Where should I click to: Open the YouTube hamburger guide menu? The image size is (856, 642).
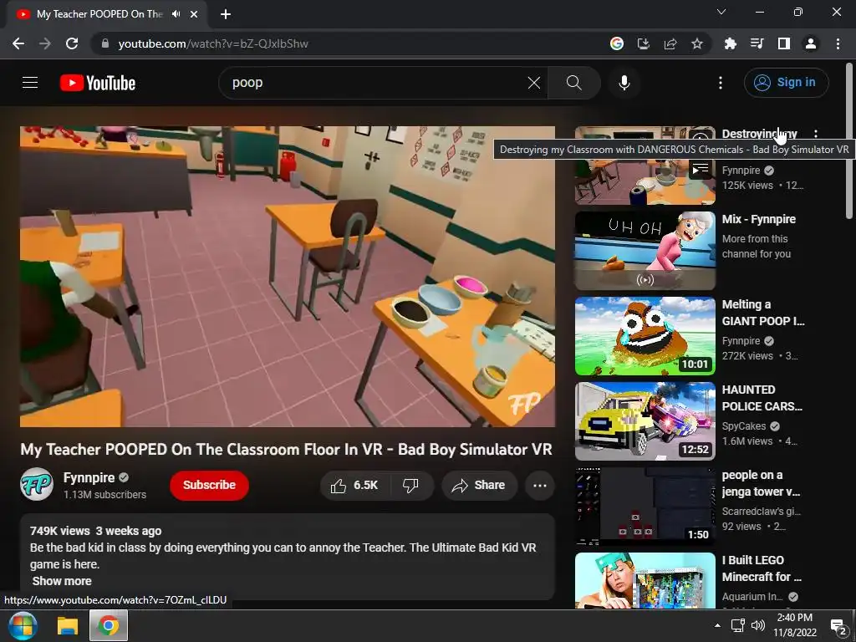(x=30, y=83)
